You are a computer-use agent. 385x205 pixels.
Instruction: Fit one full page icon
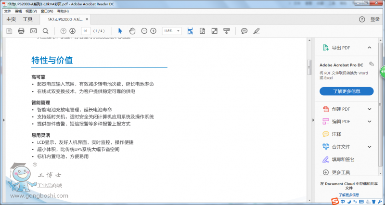click(x=202, y=31)
